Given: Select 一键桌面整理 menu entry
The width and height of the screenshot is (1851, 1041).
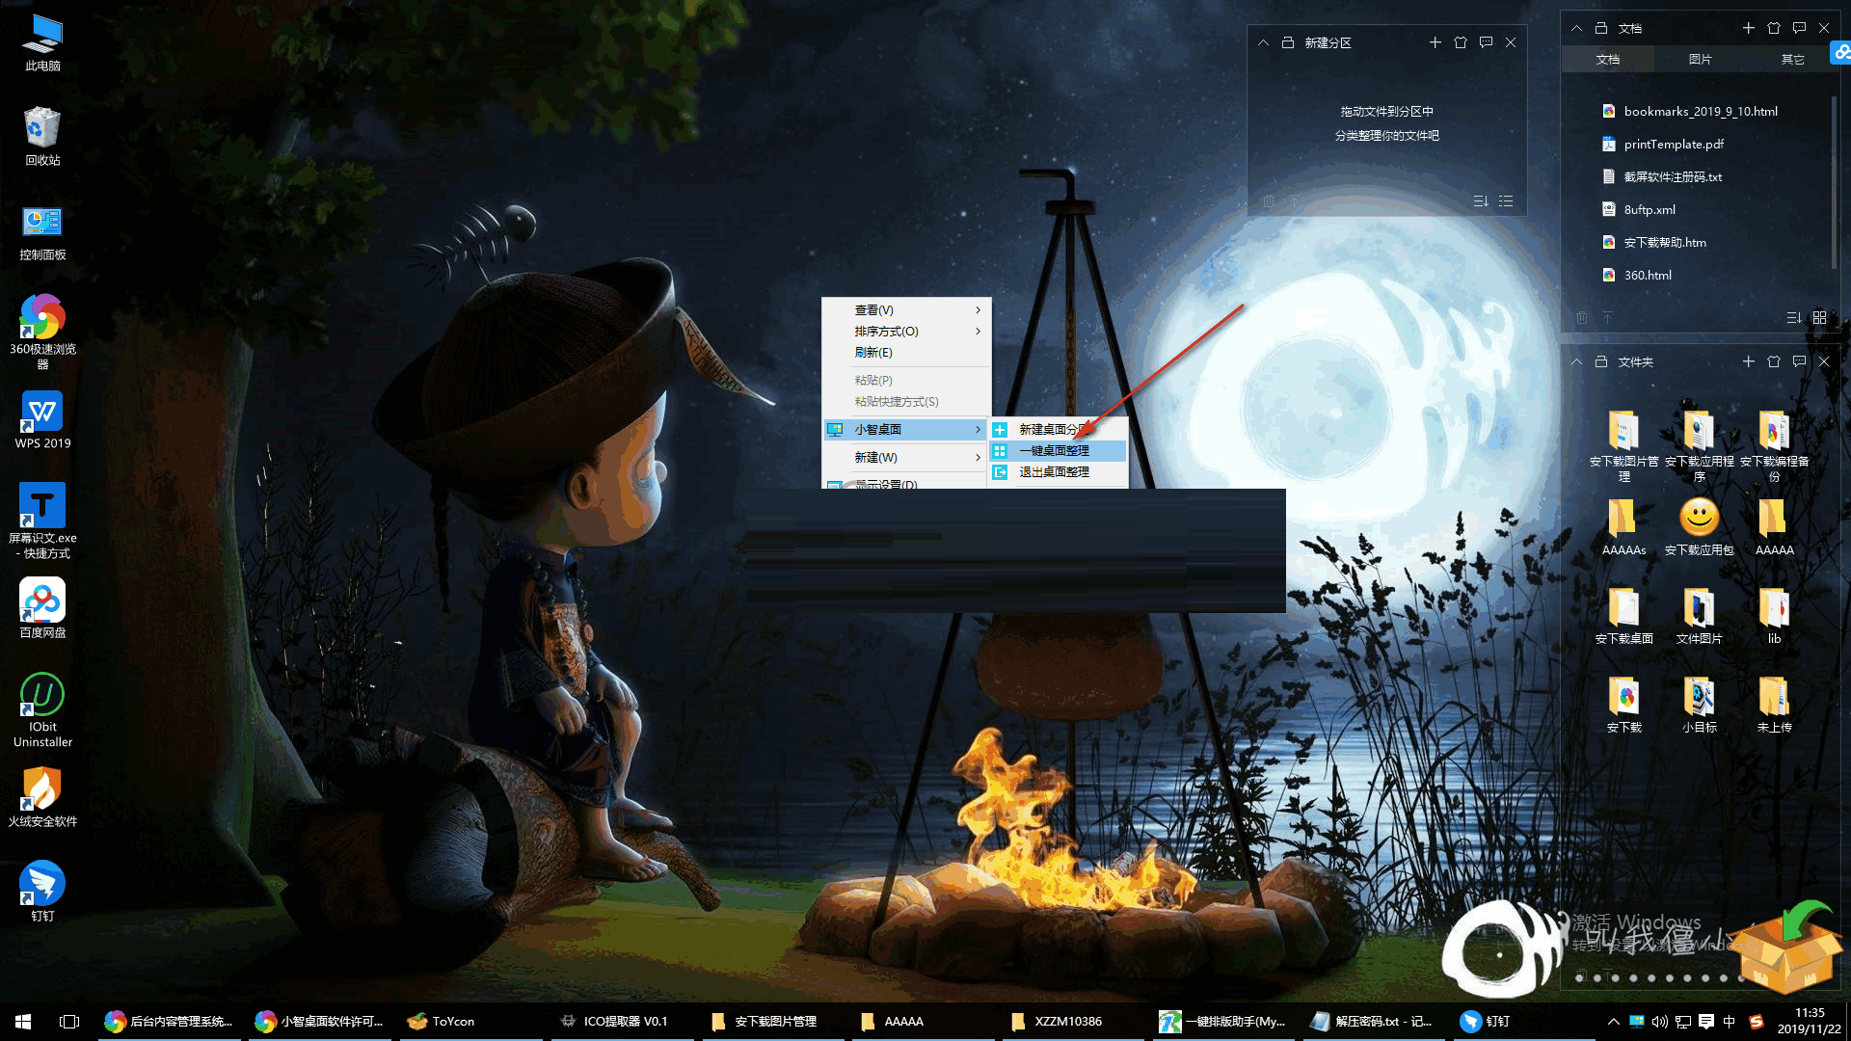Looking at the screenshot, I should tap(1054, 450).
